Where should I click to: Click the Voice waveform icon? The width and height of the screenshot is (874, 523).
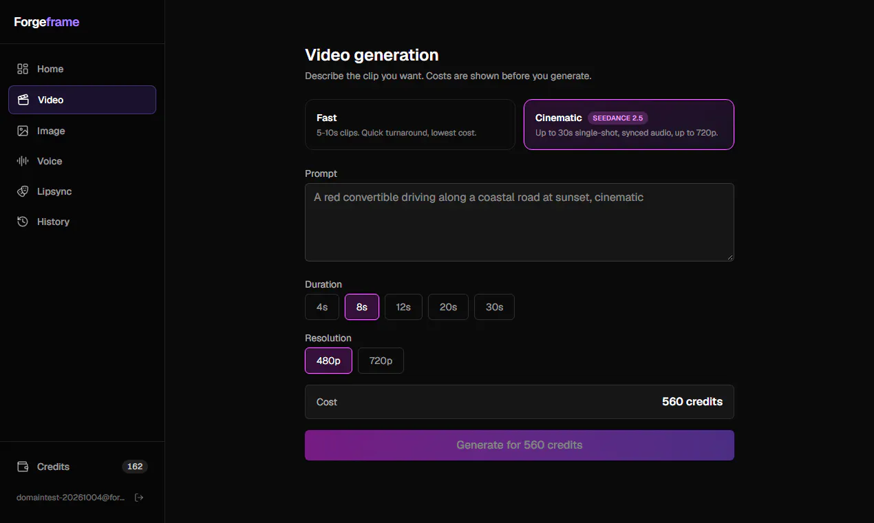coord(23,161)
